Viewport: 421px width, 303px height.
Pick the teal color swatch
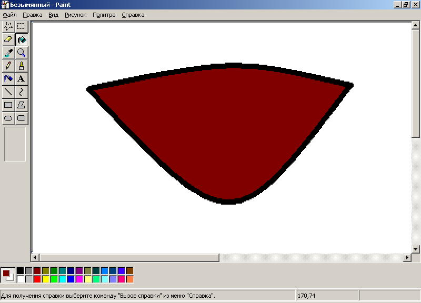coord(62,270)
